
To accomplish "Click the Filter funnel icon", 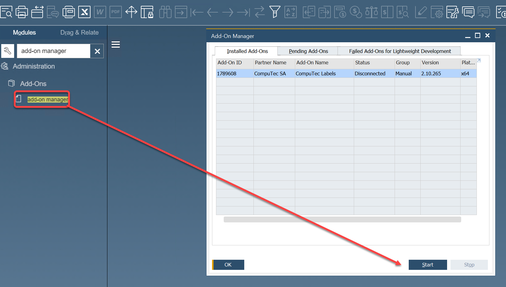I will 275,12.
